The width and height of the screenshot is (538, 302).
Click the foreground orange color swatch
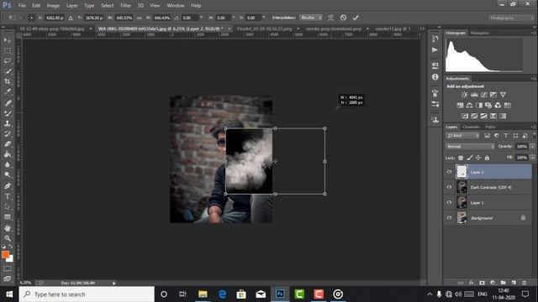(5, 255)
